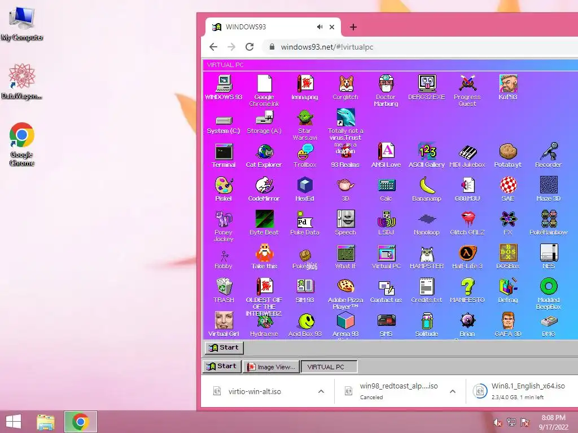Open Credits.txt document icon
The height and width of the screenshot is (433, 578).
pyautogui.click(x=427, y=290)
